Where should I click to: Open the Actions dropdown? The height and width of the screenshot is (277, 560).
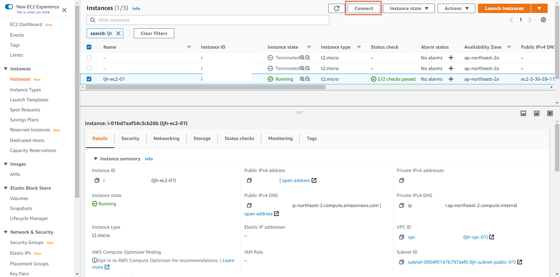[x=457, y=8]
